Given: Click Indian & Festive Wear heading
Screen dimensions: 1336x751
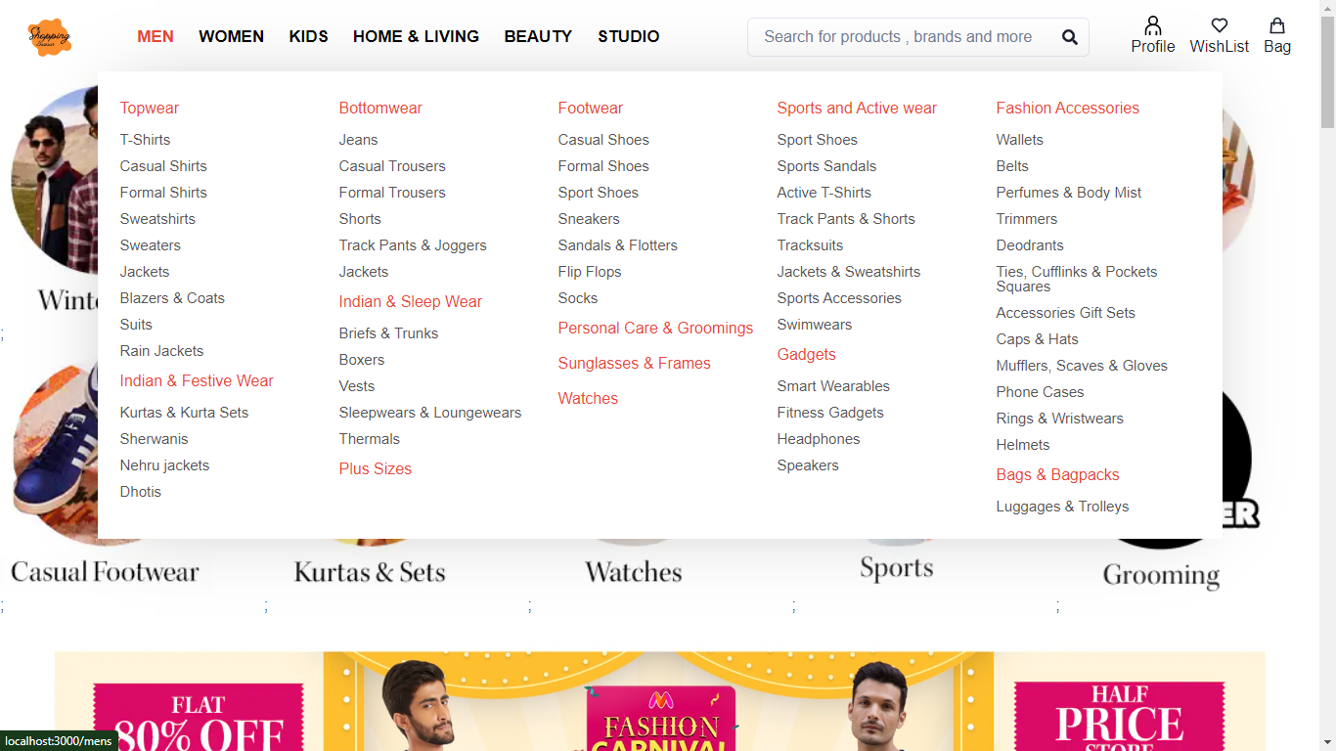Looking at the screenshot, I should [x=197, y=381].
